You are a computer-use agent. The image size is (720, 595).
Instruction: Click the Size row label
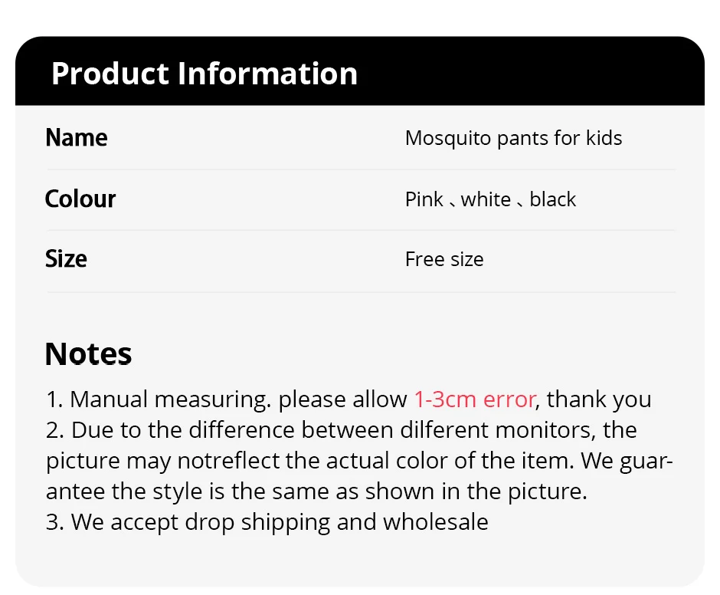pos(66,259)
